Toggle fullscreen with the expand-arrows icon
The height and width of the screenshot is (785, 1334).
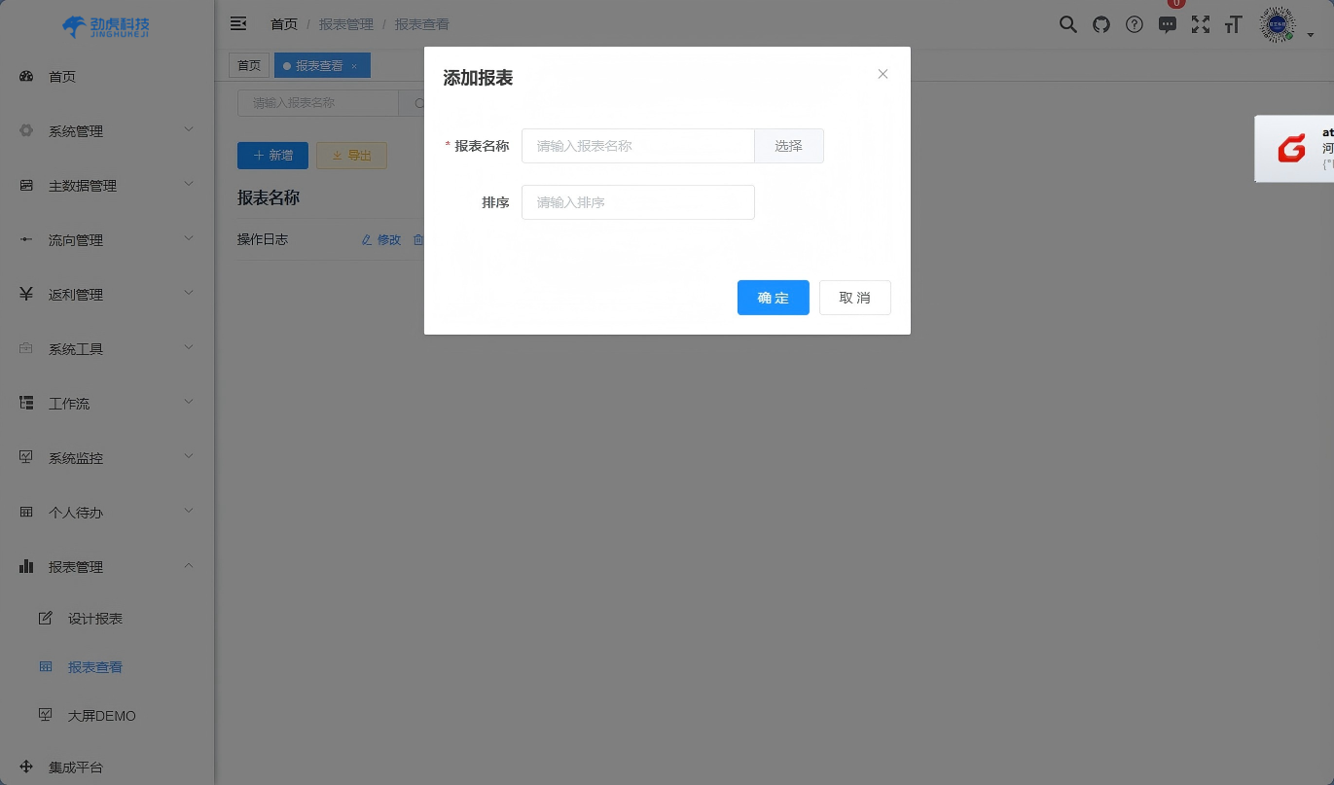click(x=1200, y=23)
